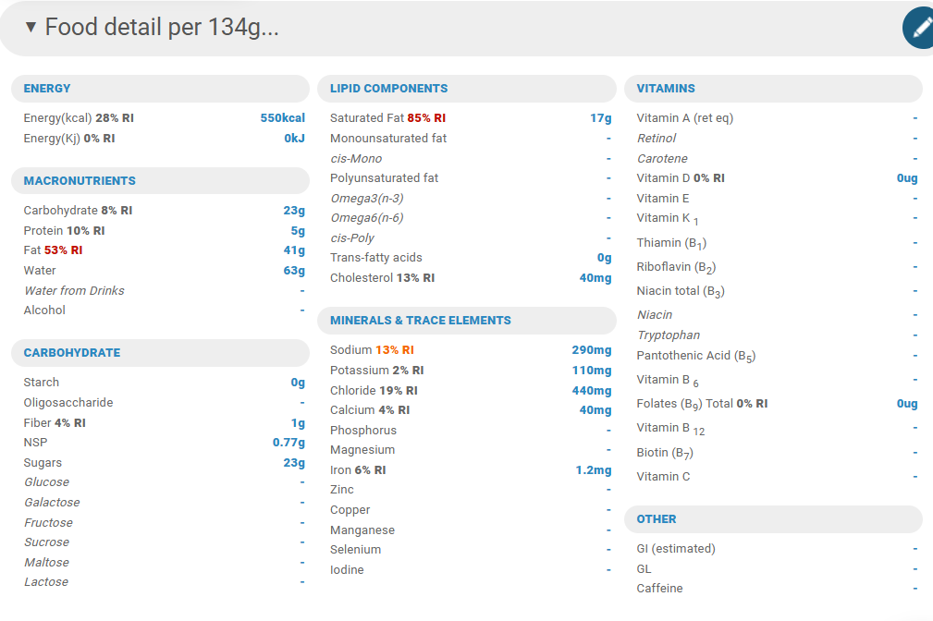Screen dimensions: 933x621
Task: Click the Magnesium label
Action: pyautogui.click(x=362, y=450)
